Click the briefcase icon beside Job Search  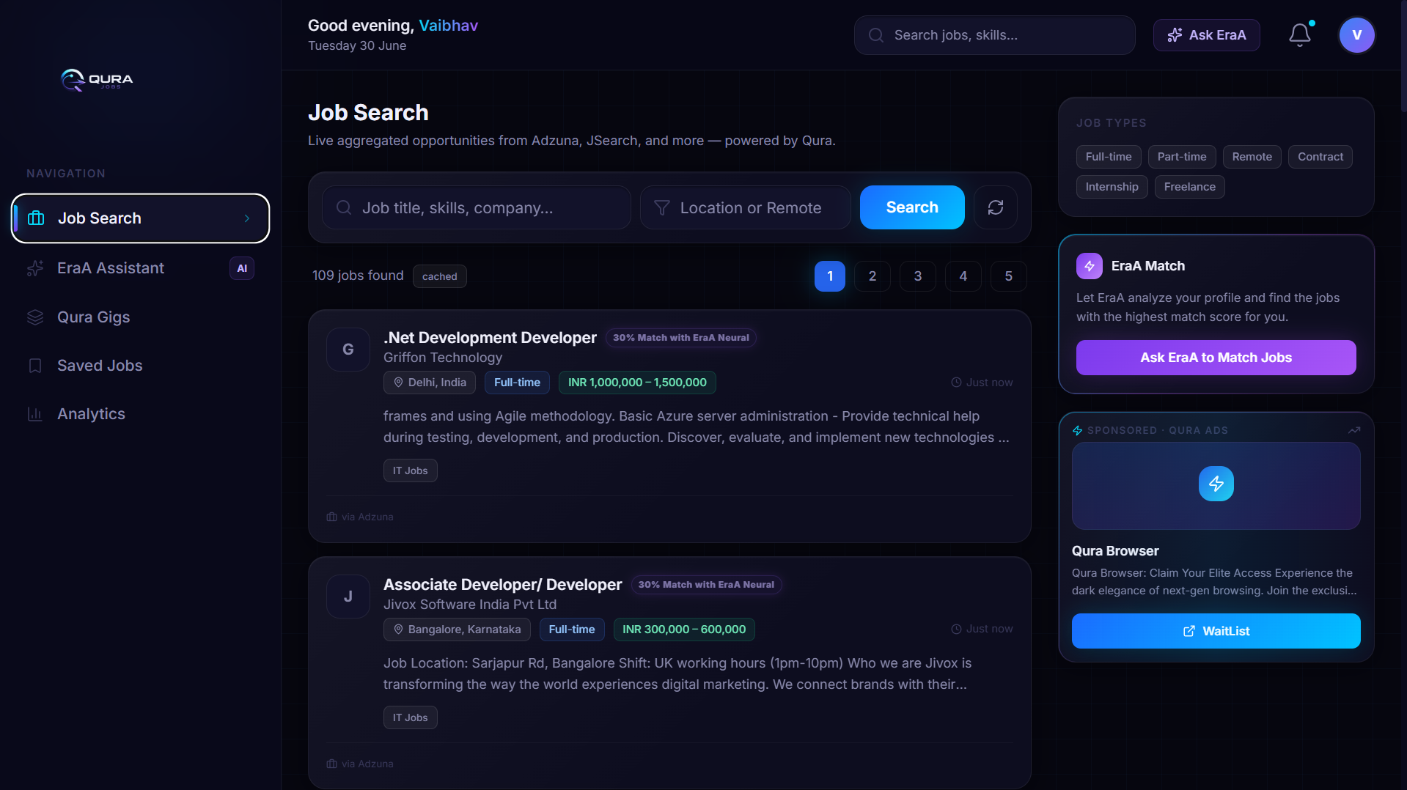(x=36, y=218)
